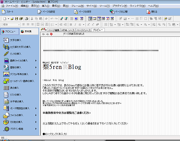The height and width of the screenshot is (141, 180).
Task: Toggle the 素材集 panel button
Action: point(29,31)
